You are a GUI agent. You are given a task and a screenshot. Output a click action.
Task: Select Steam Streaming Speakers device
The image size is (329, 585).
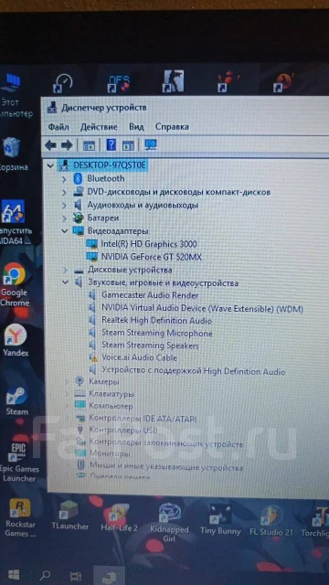(150, 346)
